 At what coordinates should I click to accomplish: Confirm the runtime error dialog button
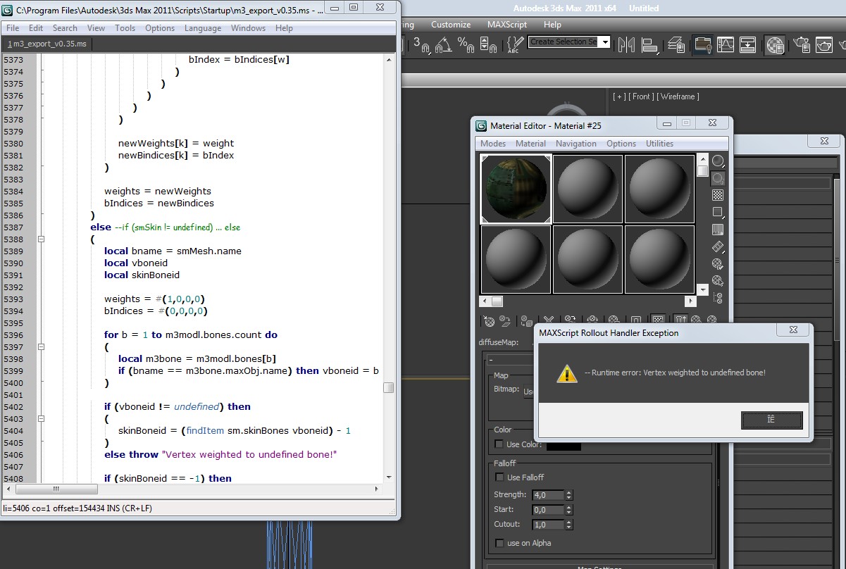click(771, 420)
